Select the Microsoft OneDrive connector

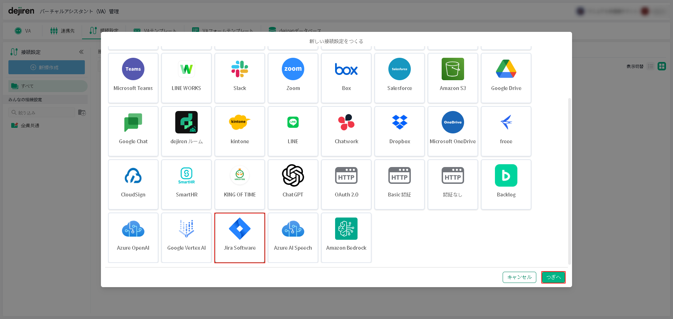click(x=453, y=131)
